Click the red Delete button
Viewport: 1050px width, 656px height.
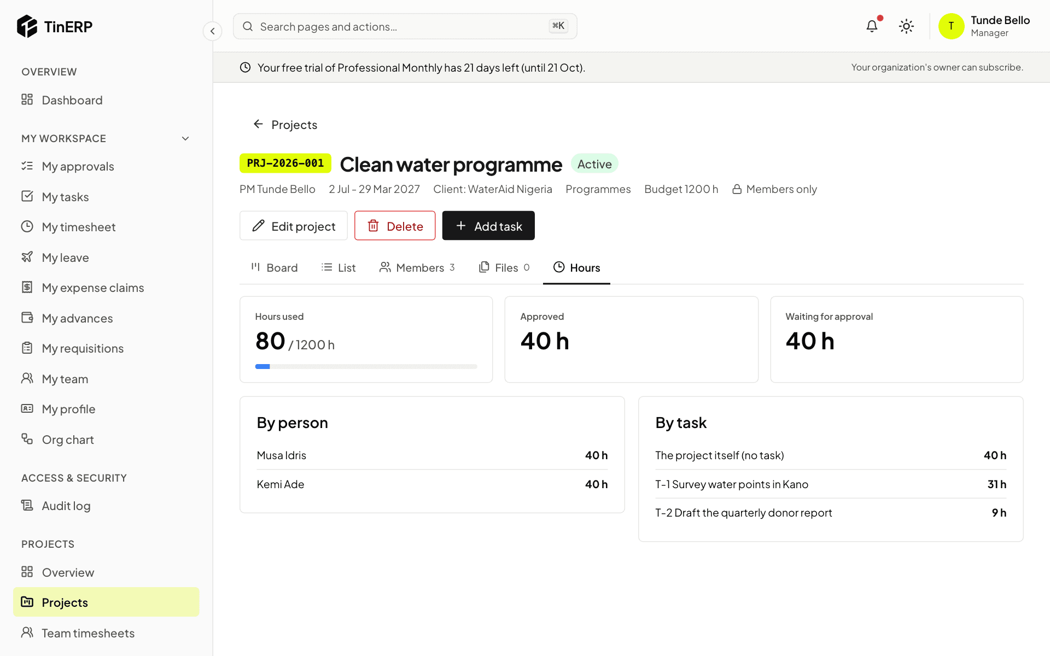tap(395, 226)
